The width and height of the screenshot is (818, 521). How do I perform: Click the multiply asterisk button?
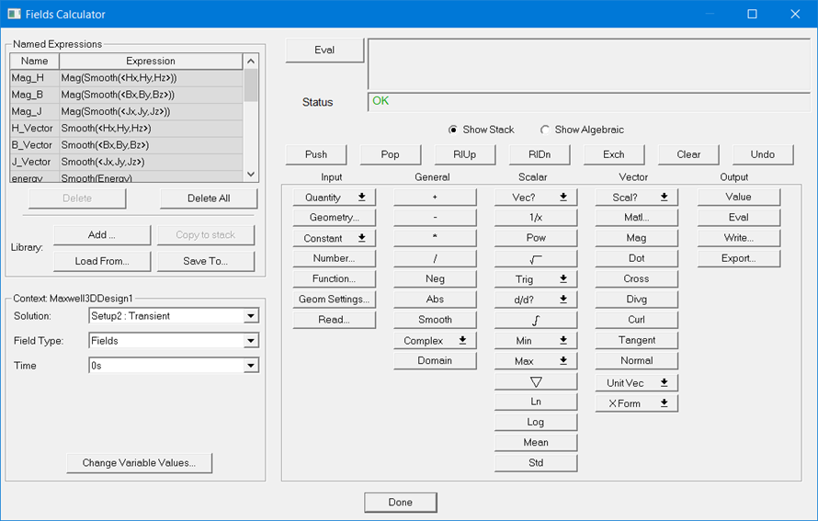[x=435, y=238]
